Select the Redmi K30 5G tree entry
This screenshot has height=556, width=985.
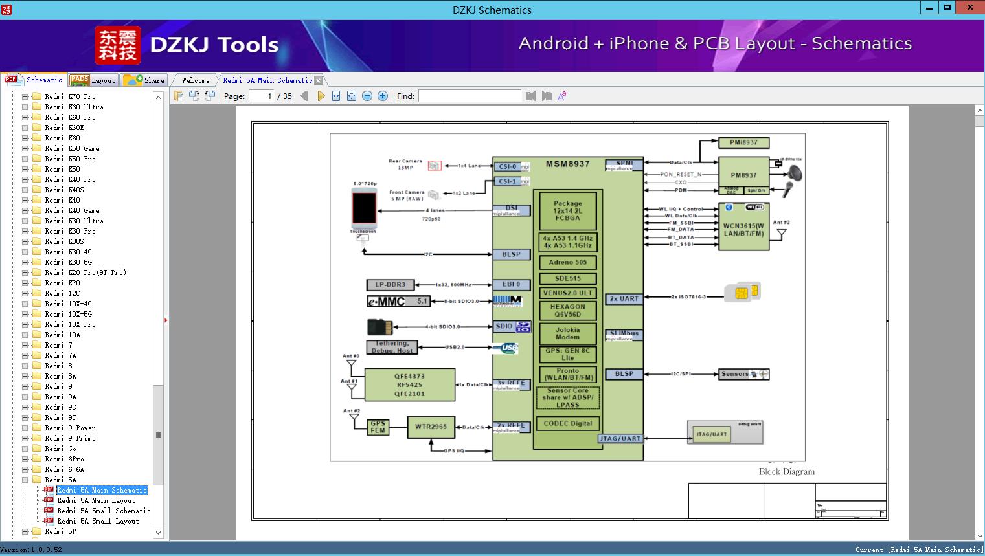click(68, 262)
